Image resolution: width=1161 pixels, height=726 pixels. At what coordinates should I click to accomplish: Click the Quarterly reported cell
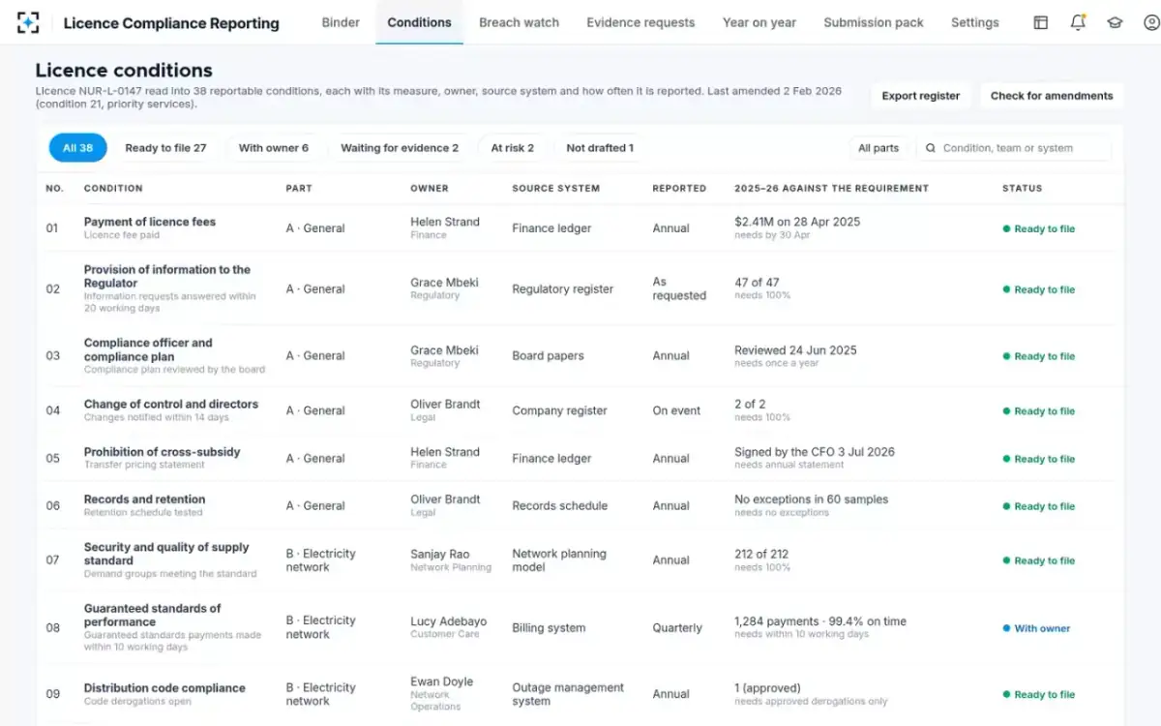[x=677, y=627]
